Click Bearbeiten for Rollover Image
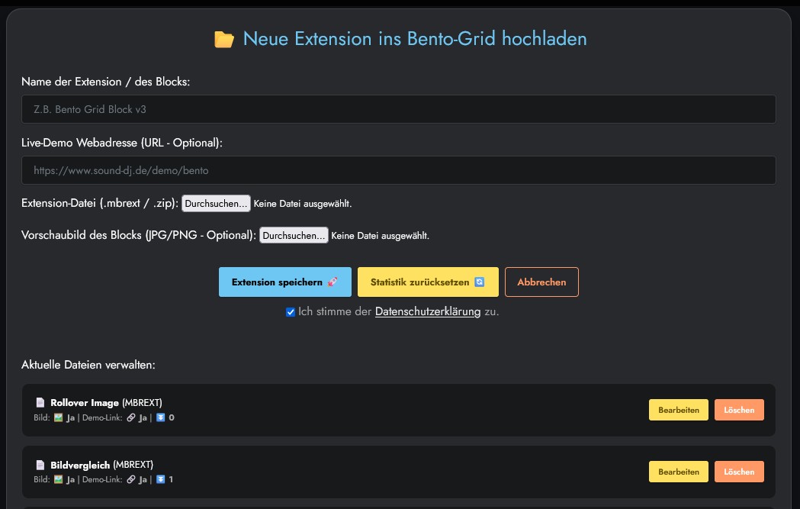The width and height of the screenshot is (800, 509). 679,410
